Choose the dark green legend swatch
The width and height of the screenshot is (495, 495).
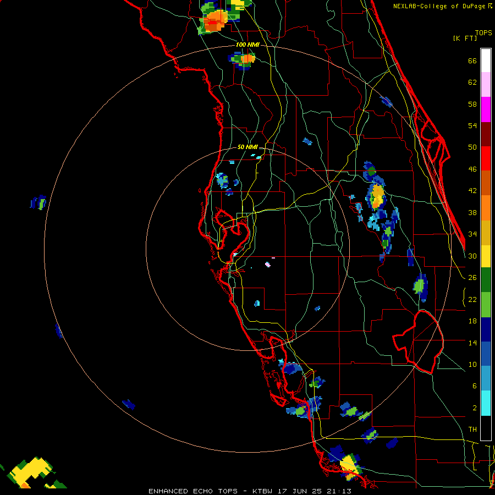(486, 280)
